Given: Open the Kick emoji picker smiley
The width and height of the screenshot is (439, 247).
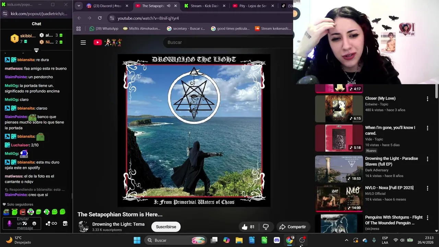Looking at the screenshot, I should [x=34, y=223].
